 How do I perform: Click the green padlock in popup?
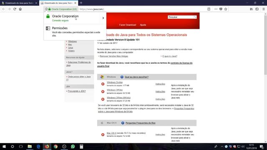[x=48, y=16]
